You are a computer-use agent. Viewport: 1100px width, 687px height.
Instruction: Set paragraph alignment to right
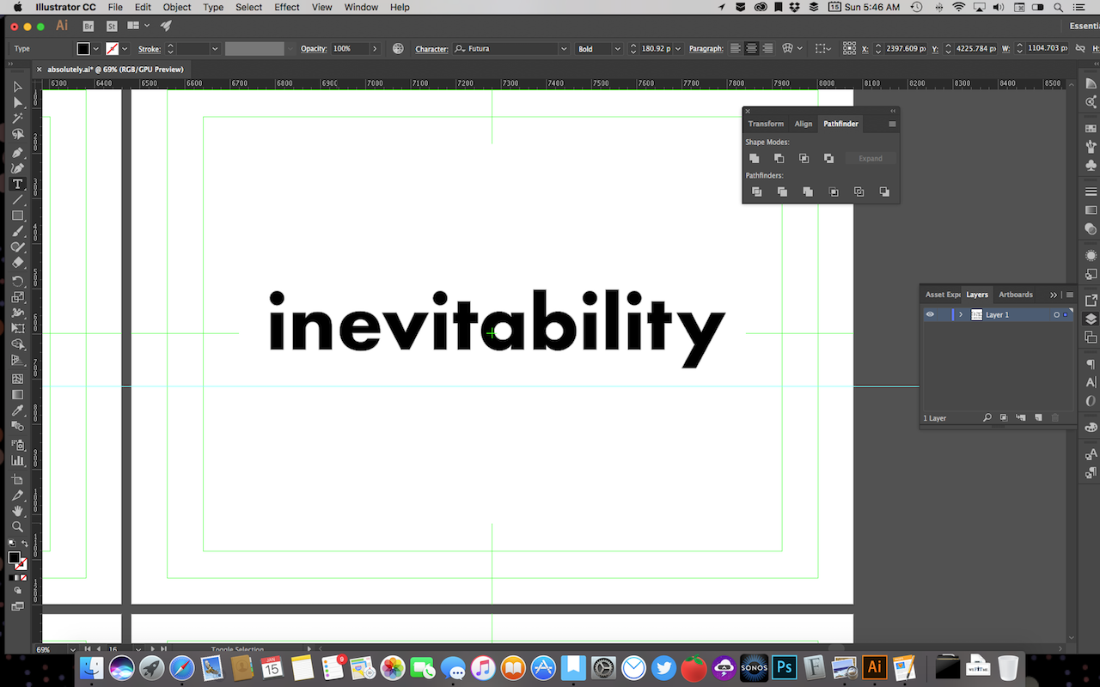[767, 49]
